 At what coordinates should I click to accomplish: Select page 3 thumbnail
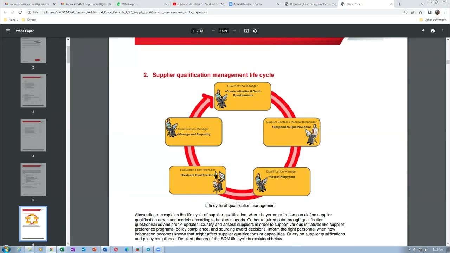pos(33,91)
